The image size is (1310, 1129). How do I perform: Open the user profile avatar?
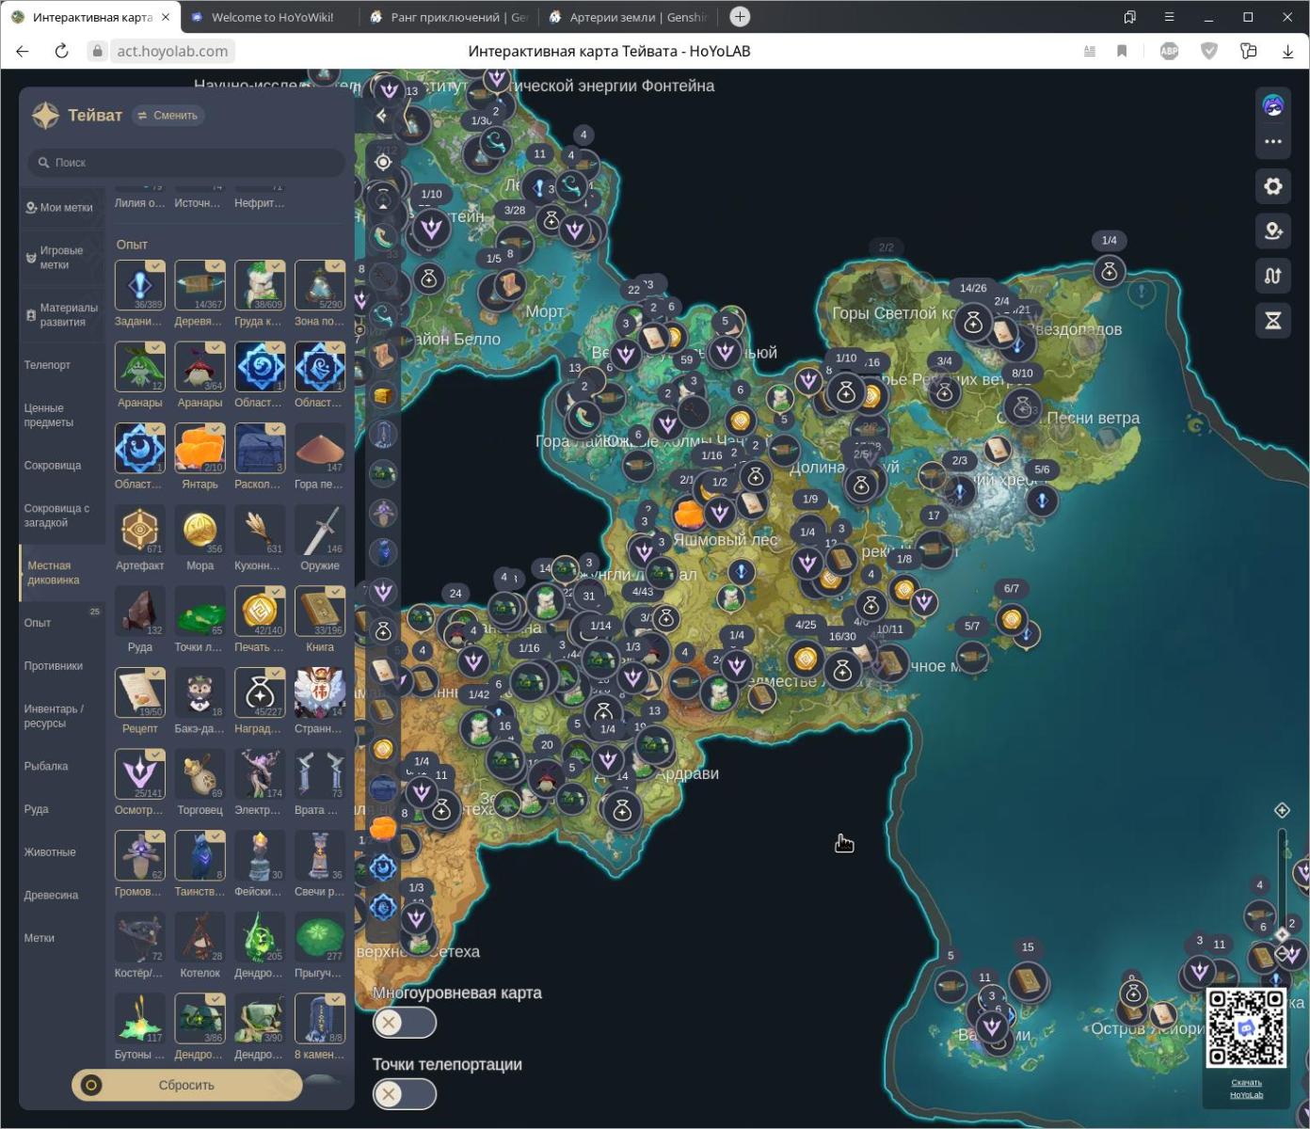1273,105
